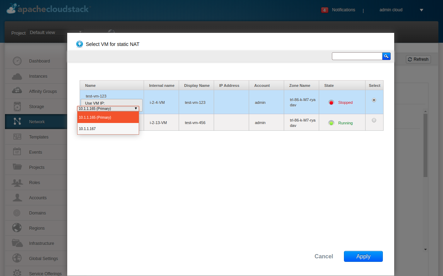Open the Storage section
Viewport: 443px width, 276px height.
(x=37, y=106)
